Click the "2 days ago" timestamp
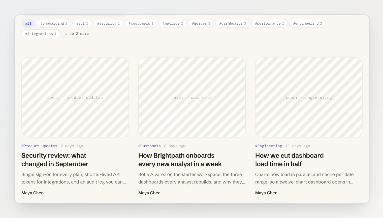This screenshot has width=383, height=218. 72,146
